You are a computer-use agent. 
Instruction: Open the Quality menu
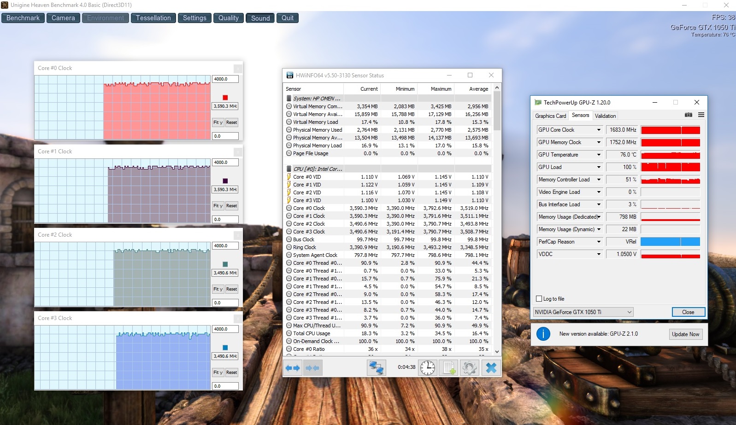229,18
